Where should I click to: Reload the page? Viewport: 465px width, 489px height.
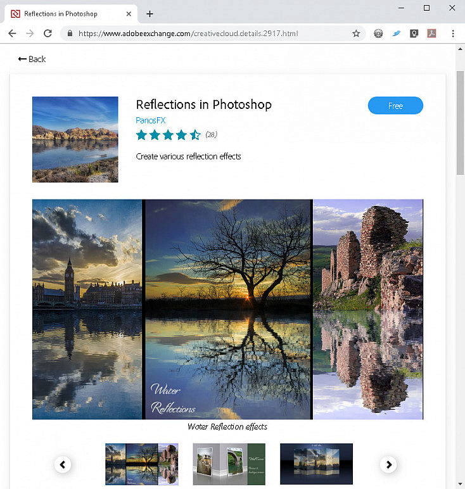coord(48,34)
